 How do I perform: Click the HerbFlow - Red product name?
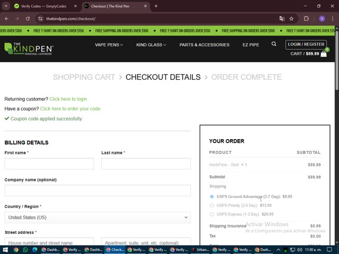pos(224,165)
